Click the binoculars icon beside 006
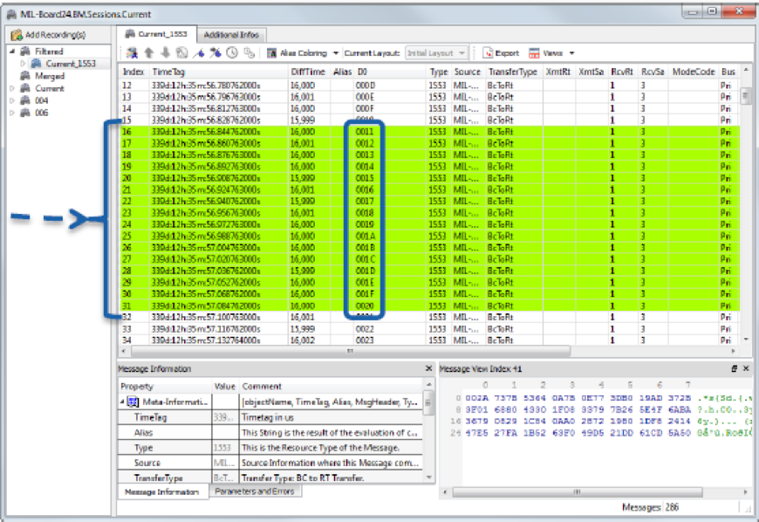Screen dimensions: 759x522 point(25,113)
